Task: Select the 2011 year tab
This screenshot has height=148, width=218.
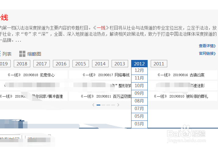Action: coord(159,64)
